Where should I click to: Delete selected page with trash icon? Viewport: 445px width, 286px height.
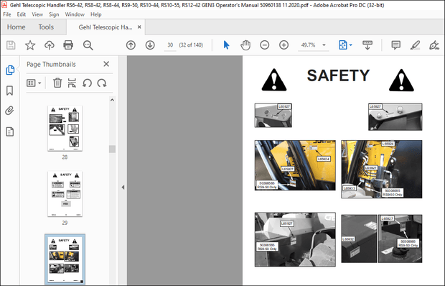pyautogui.click(x=57, y=83)
